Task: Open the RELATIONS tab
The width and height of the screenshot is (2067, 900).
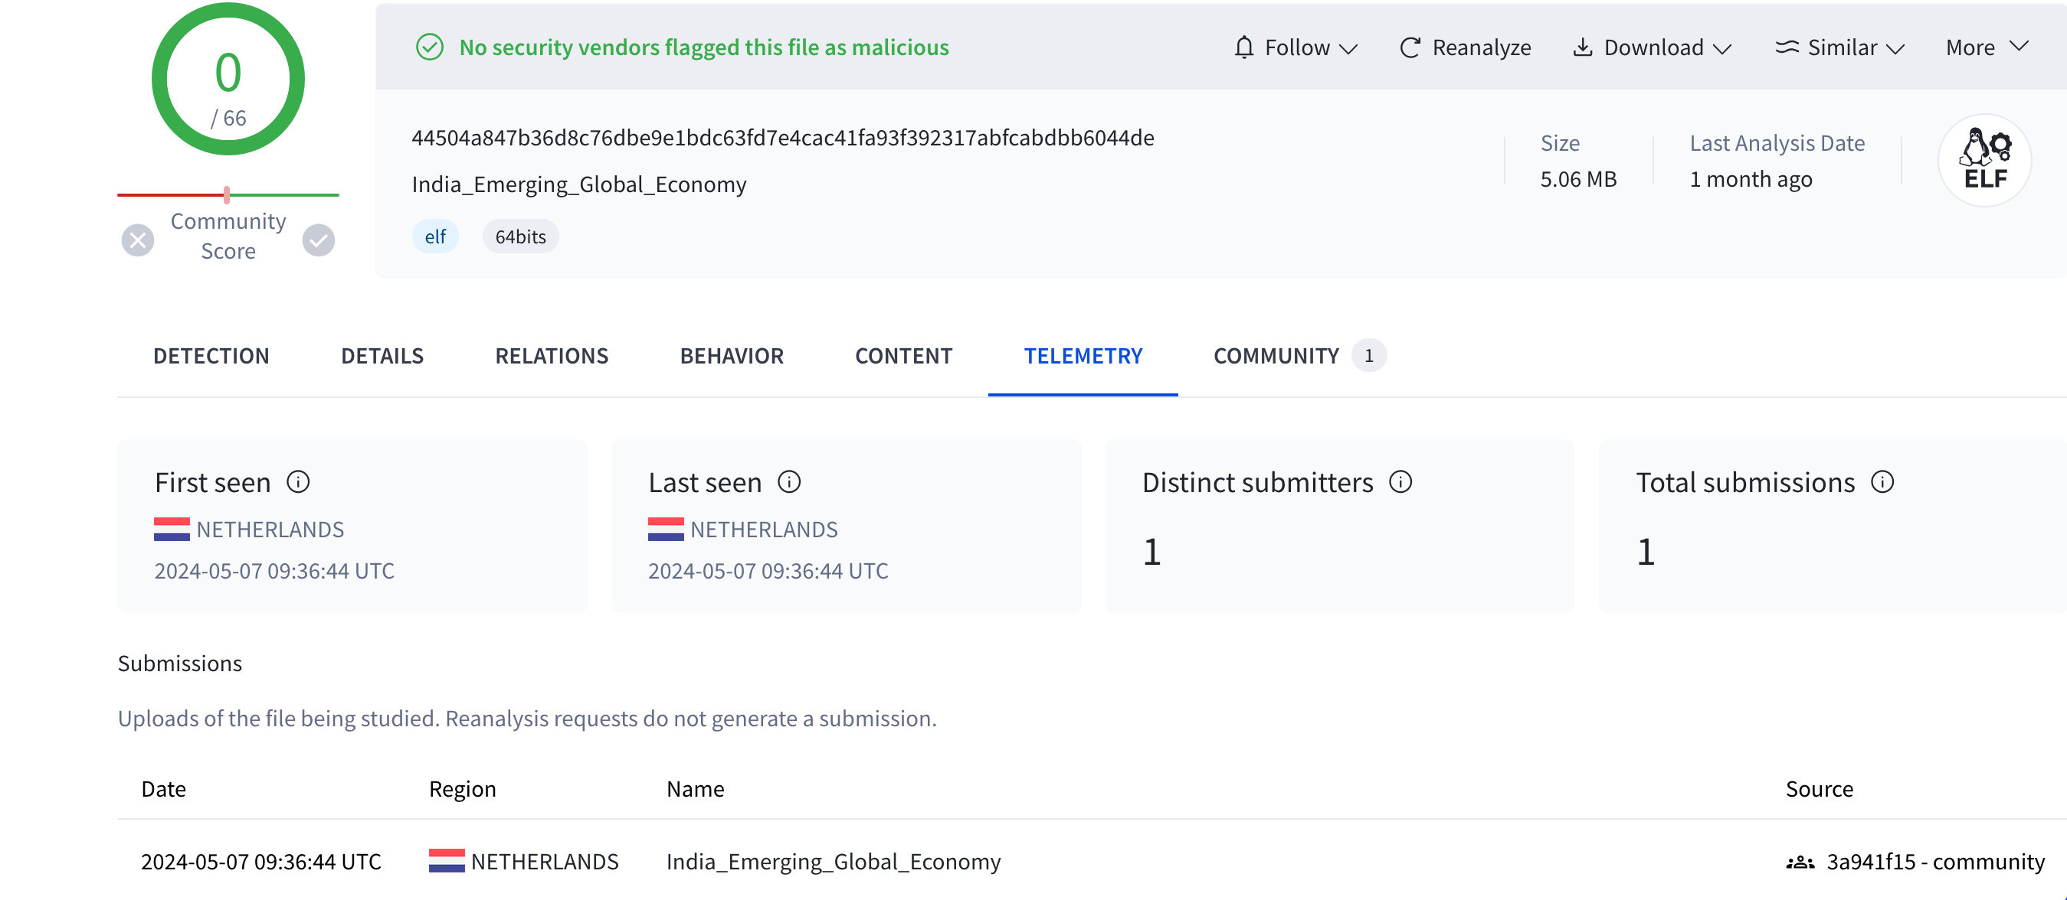Action: [552, 355]
